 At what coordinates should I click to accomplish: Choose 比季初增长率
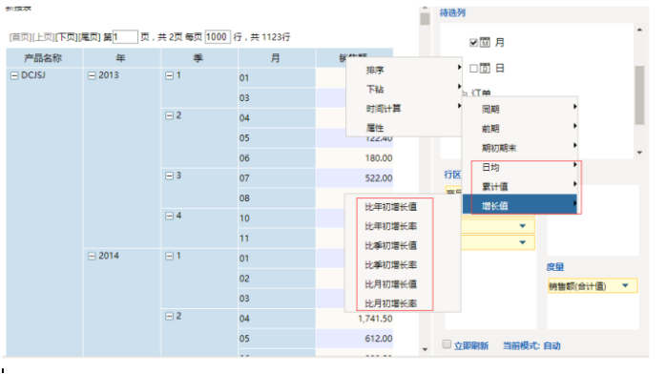(x=391, y=265)
